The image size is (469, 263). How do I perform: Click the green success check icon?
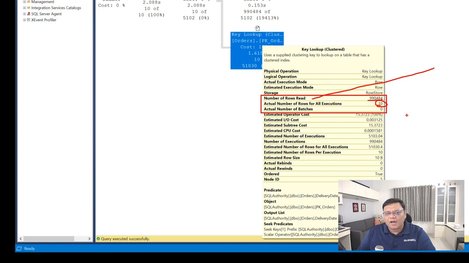point(98,239)
